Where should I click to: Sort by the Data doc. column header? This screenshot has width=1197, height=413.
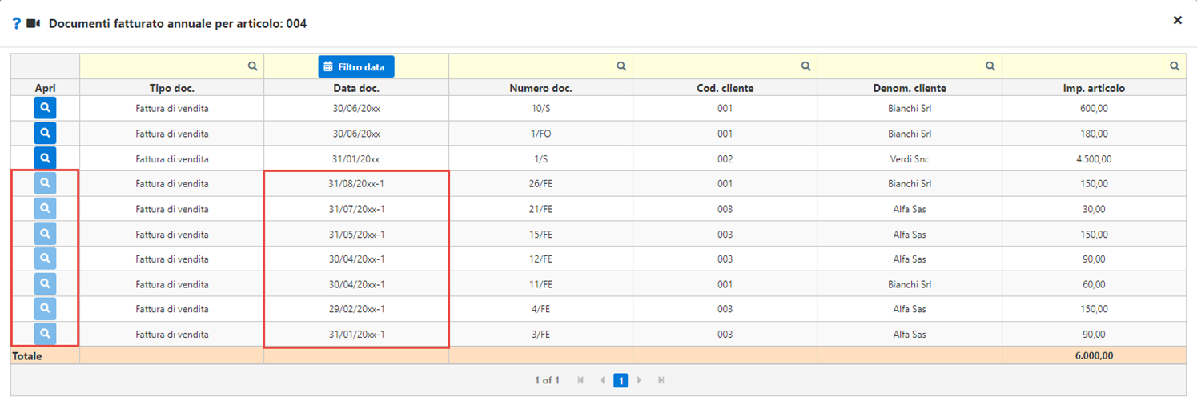coord(356,88)
